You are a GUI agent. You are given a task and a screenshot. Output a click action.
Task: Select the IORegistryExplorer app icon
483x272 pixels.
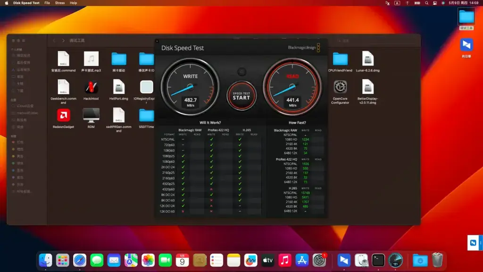tap(146, 91)
